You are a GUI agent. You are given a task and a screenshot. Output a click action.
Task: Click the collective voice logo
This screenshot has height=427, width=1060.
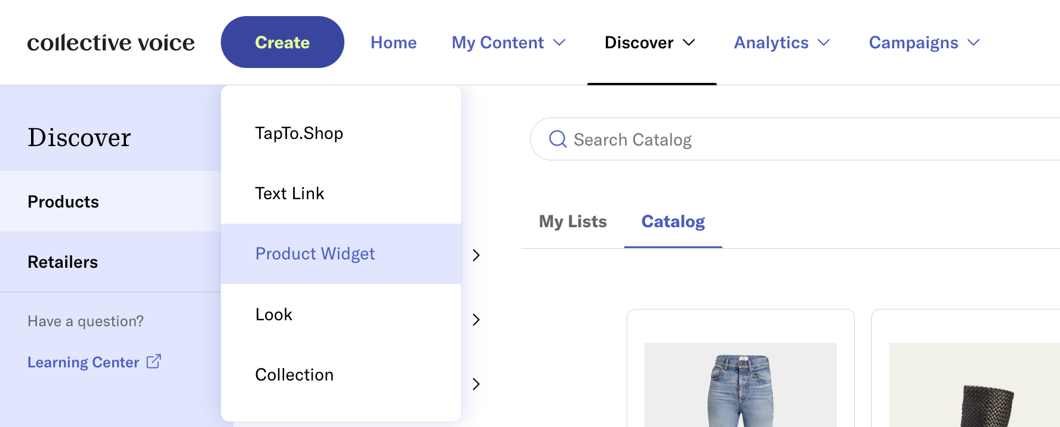(x=111, y=43)
